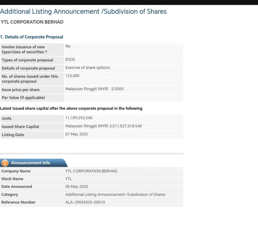The image size is (258, 230).
Task: Click the YTL CORPORATION BERHAD heading
Action: pyautogui.click(x=32, y=22)
